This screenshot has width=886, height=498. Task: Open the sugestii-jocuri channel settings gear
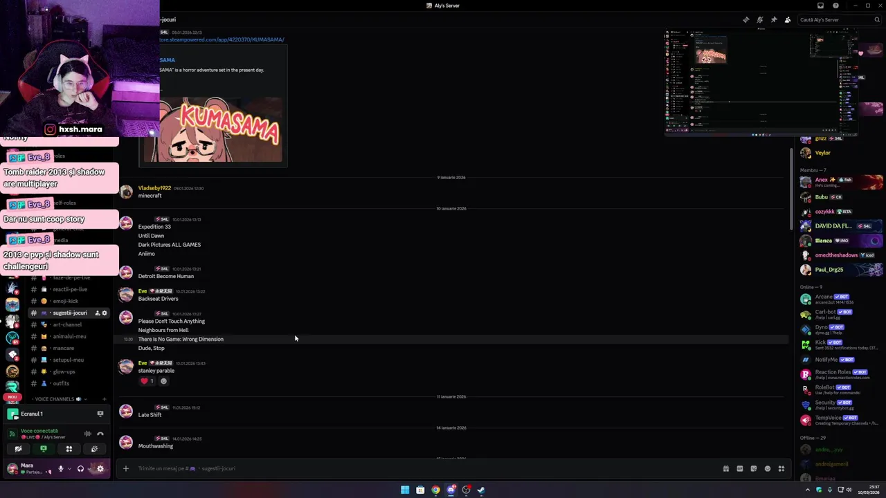coord(105,313)
